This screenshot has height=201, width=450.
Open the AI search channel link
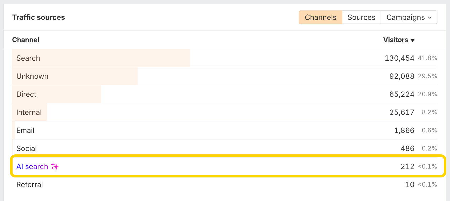(32, 166)
